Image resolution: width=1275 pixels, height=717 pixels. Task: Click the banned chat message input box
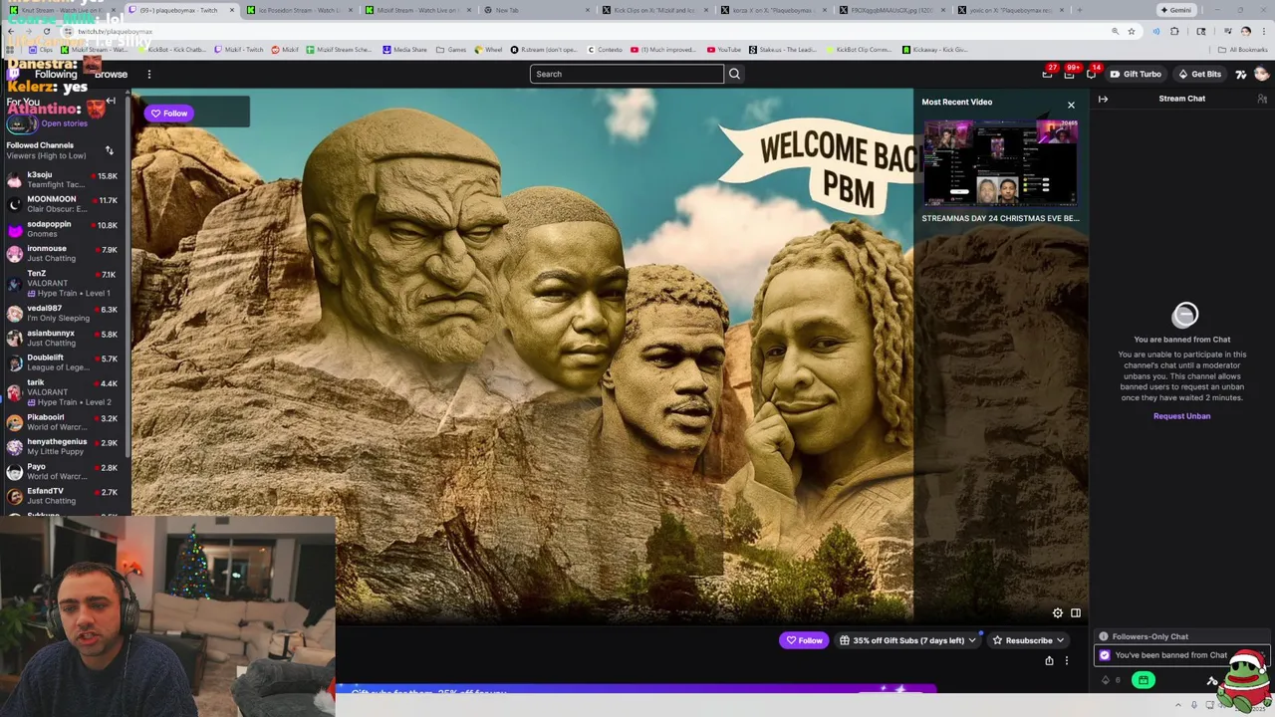click(x=1181, y=655)
